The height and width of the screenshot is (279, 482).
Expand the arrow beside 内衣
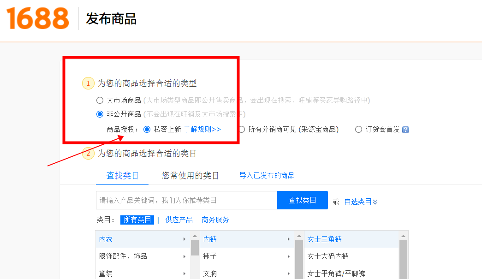(x=184, y=239)
